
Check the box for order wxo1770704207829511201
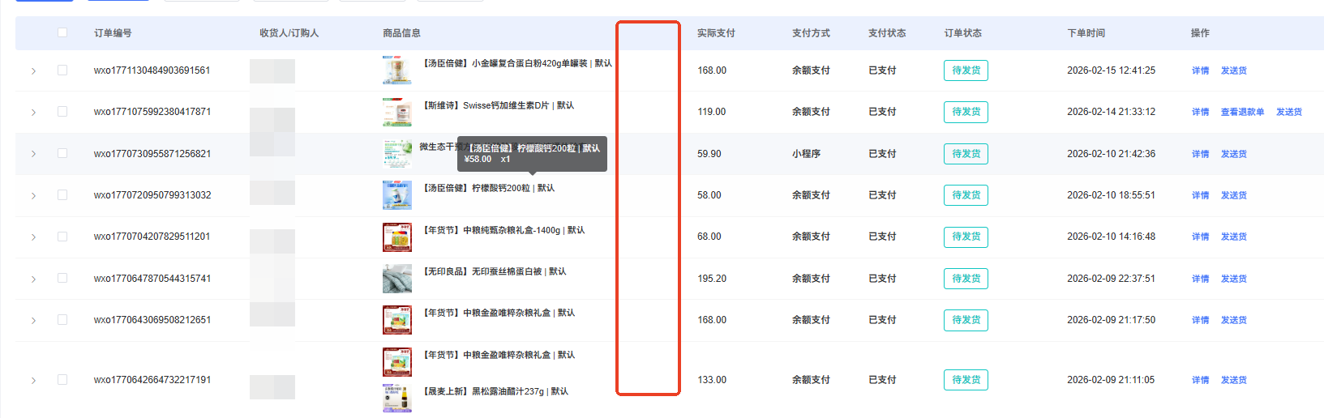pyautogui.click(x=62, y=237)
